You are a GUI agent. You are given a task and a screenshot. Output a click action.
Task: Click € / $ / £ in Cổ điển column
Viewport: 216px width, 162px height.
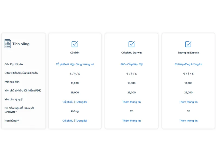pos(75,73)
